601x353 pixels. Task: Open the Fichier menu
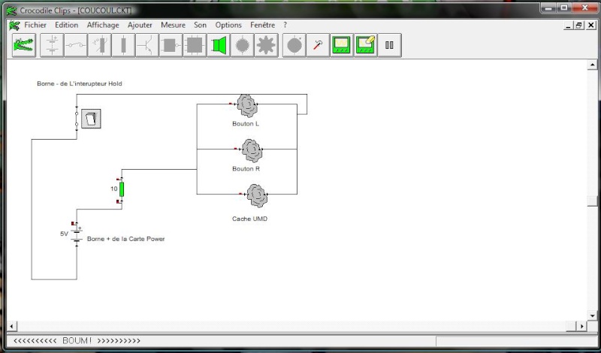[x=35, y=25]
